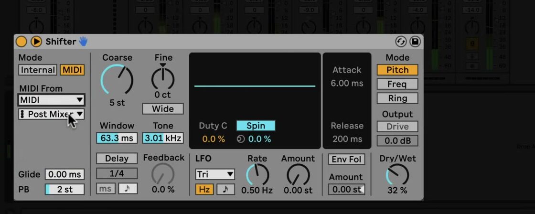This screenshot has width=535, height=214.
Task: Click the hot-swap preset icon in Shifter
Action: click(401, 42)
